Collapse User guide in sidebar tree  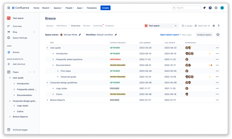coord(10,78)
